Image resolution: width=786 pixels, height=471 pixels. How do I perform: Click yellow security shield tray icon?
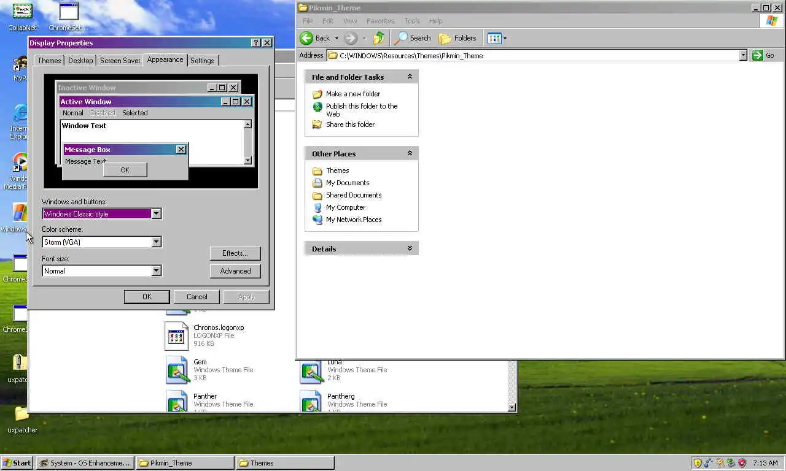coord(698,463)
